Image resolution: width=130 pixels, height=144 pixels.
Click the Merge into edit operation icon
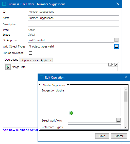(8, 67)
